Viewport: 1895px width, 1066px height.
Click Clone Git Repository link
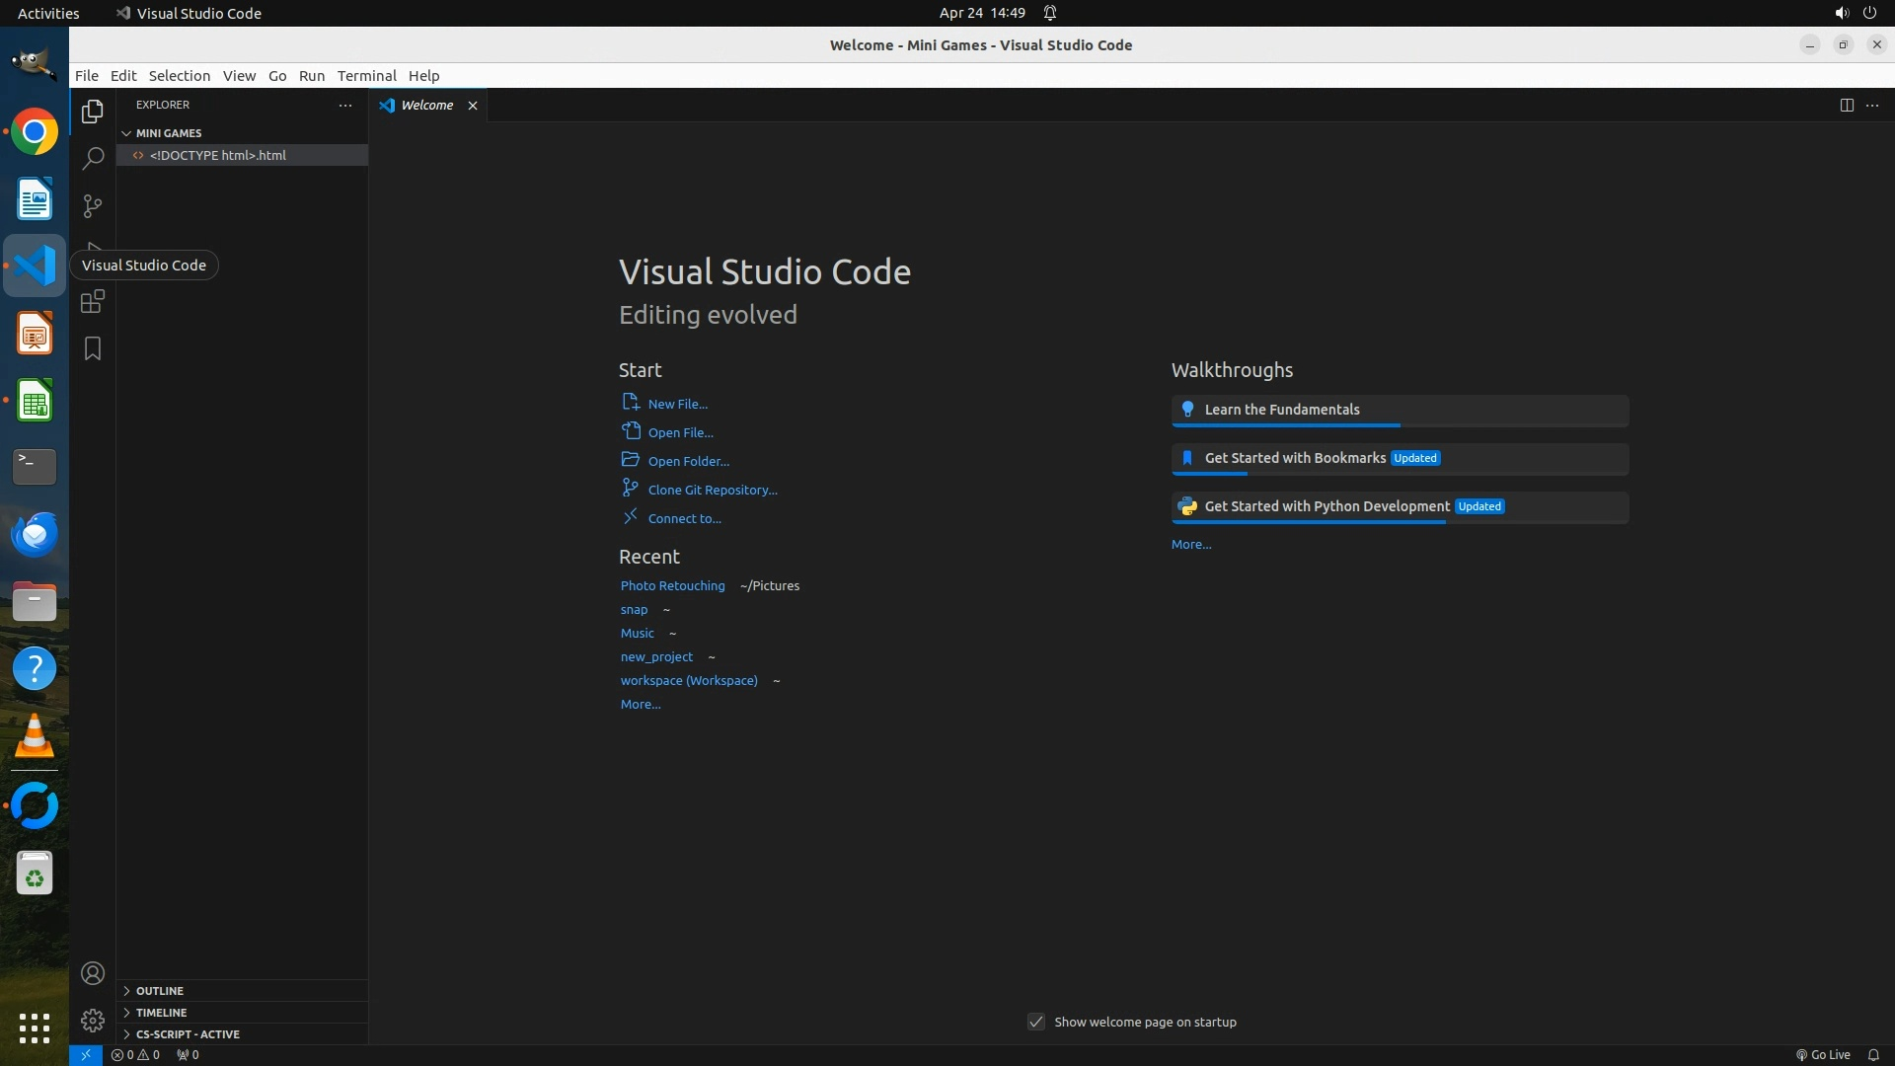(712, 491)
